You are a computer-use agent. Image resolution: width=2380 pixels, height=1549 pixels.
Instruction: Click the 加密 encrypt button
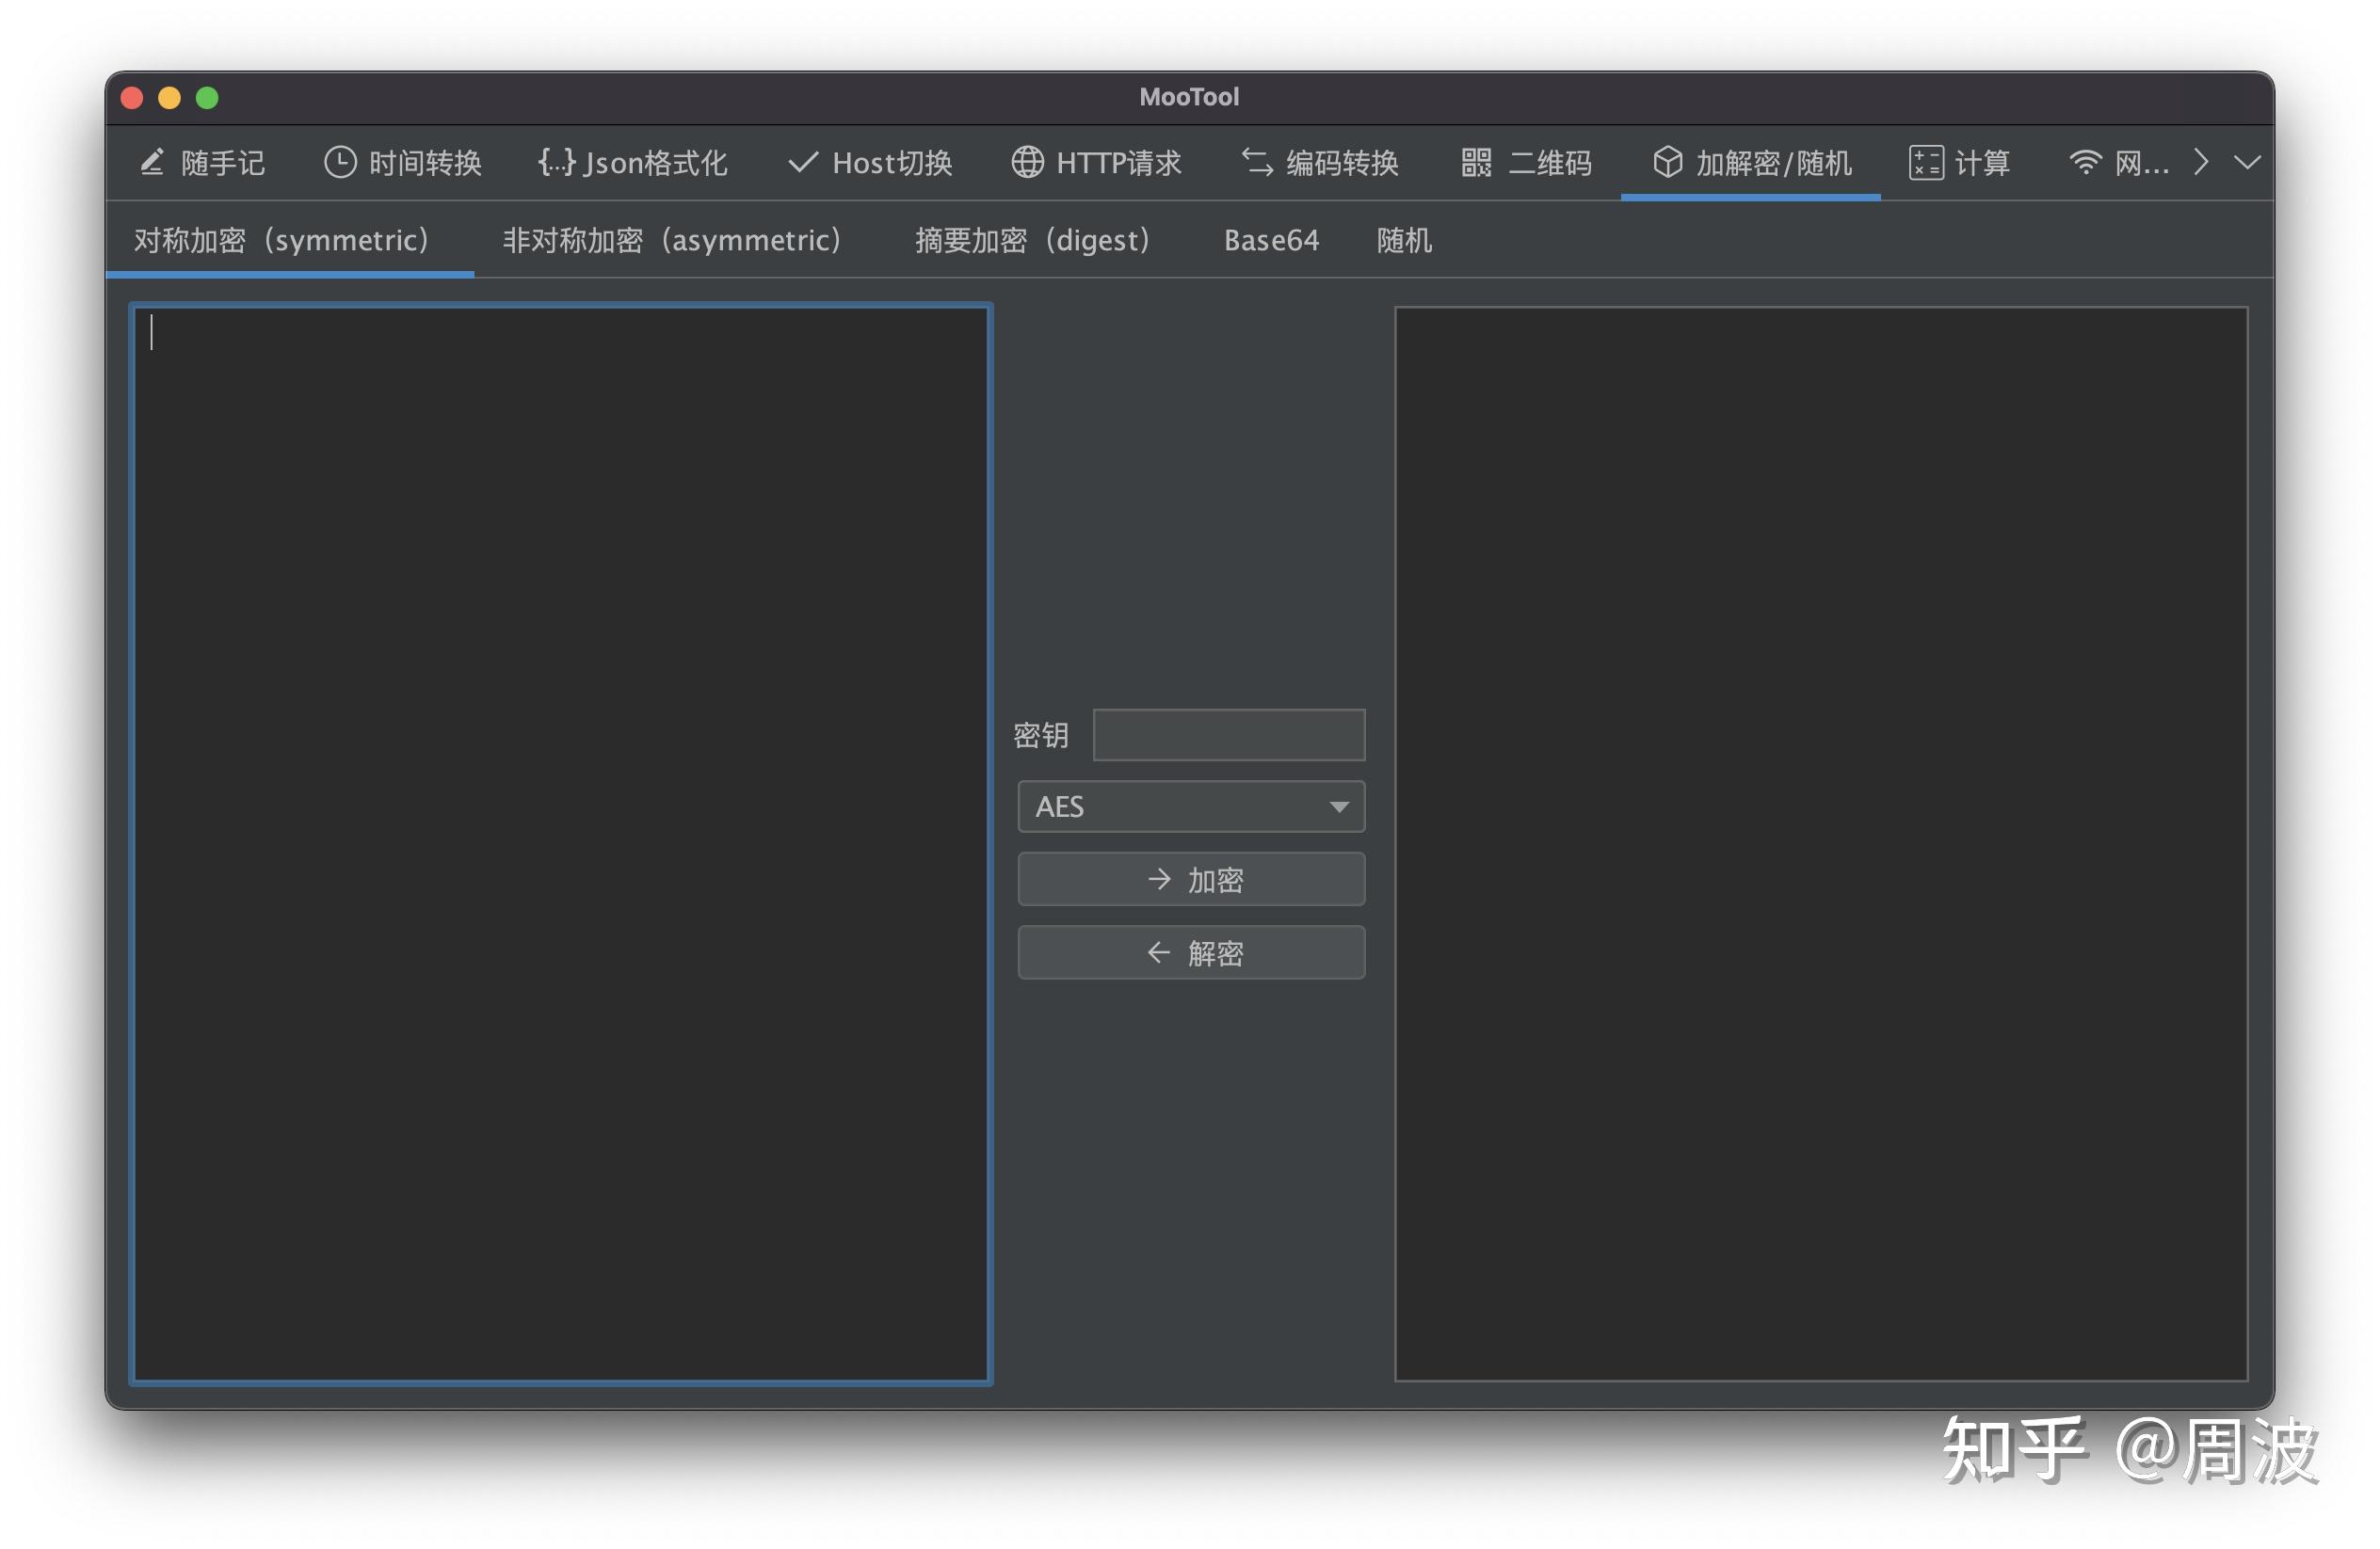(x=1190, y=878)
